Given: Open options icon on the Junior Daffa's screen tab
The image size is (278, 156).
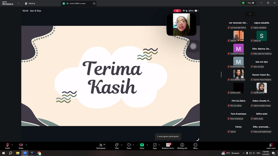Looking at the screenshot, I should click(x=94, y=3).
